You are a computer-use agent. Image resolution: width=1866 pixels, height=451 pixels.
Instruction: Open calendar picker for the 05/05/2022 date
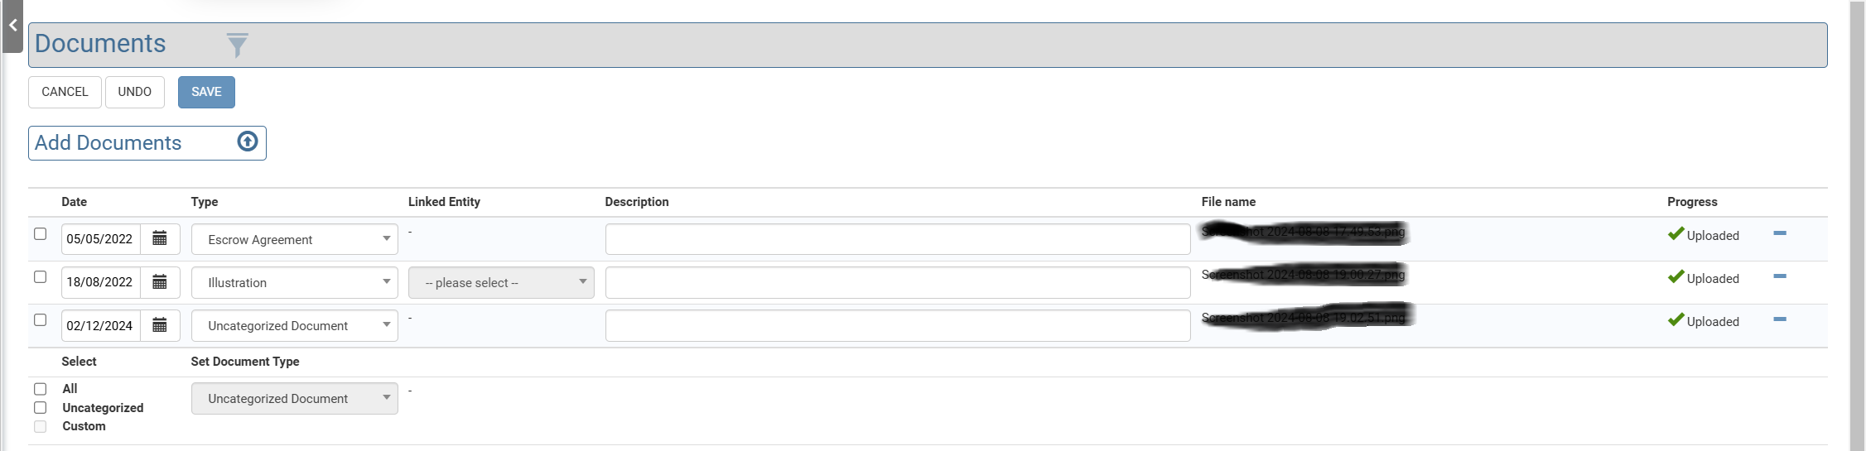[160, 239]
